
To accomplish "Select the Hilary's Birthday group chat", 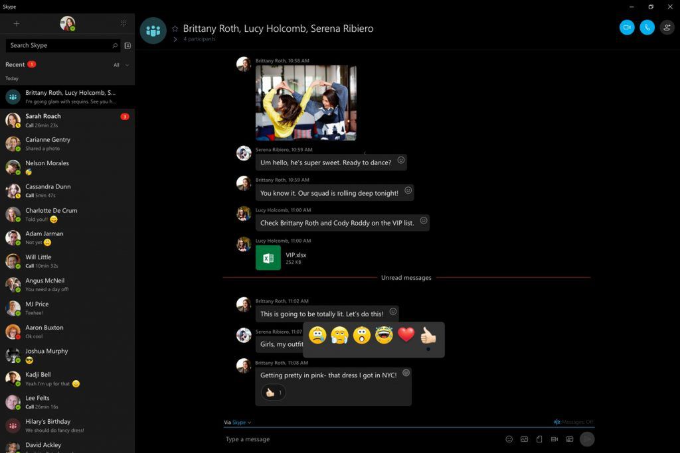I will point(67,426).
